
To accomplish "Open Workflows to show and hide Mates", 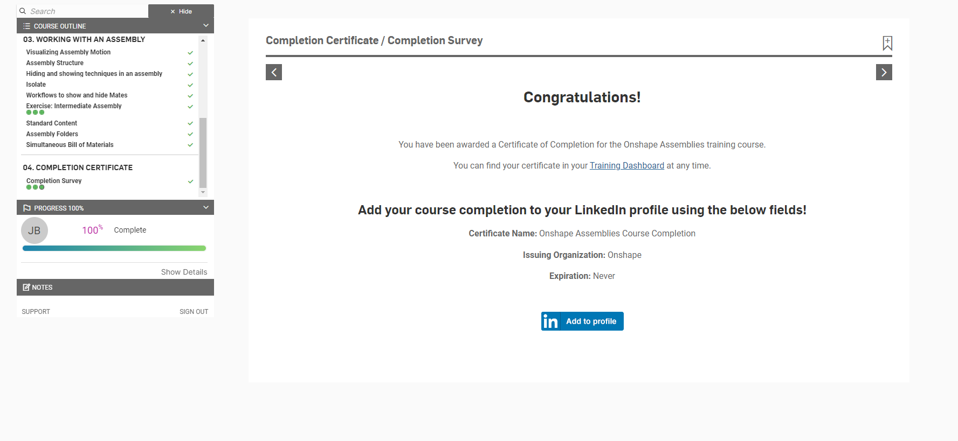I will 77,95.
